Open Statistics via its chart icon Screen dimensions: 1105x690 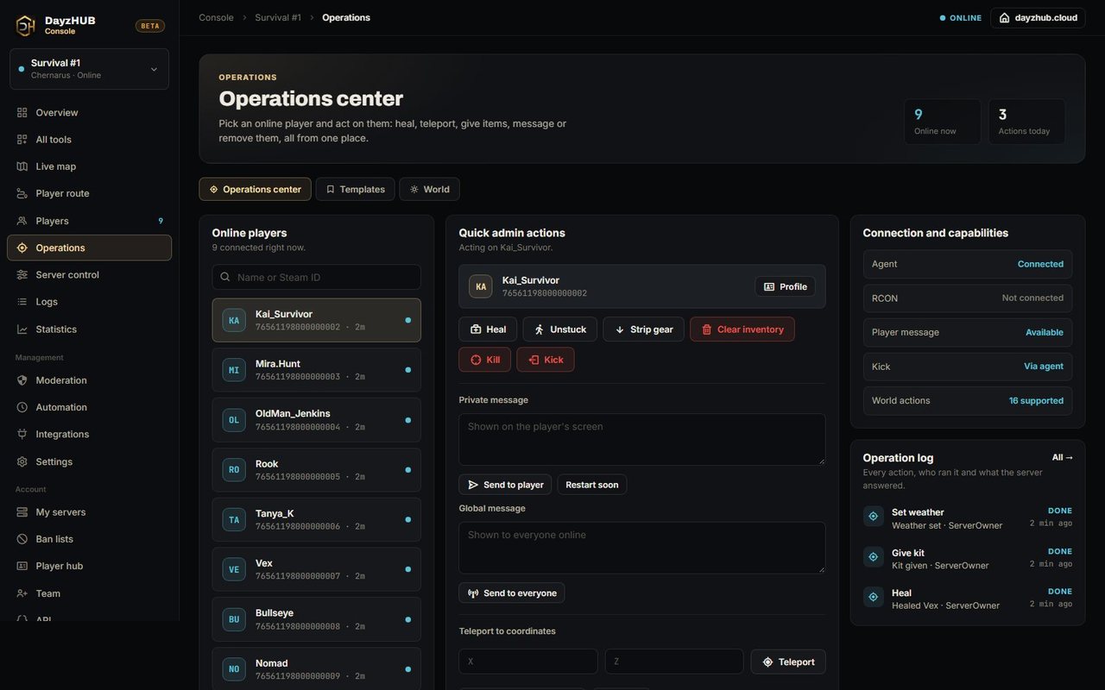click(x=22, y=329)
